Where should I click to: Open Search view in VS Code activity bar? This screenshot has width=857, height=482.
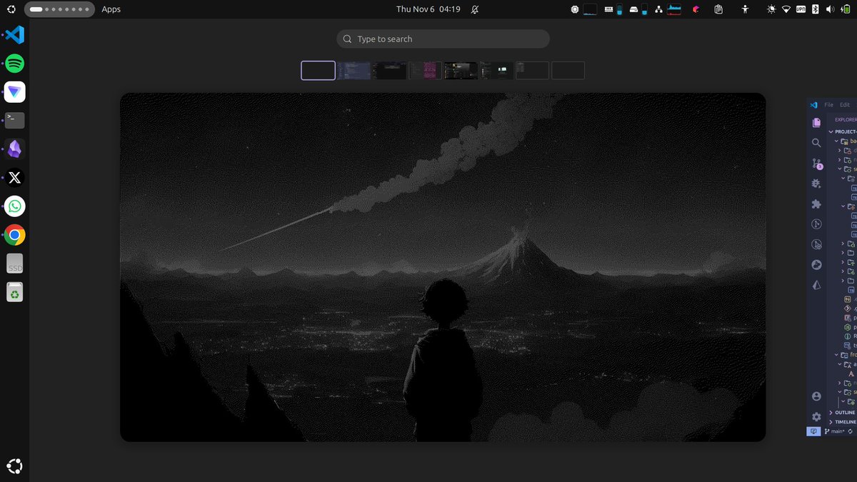point(816,143)
